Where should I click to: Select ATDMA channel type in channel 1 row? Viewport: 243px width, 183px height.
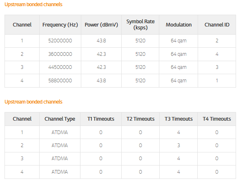point(60,132)
